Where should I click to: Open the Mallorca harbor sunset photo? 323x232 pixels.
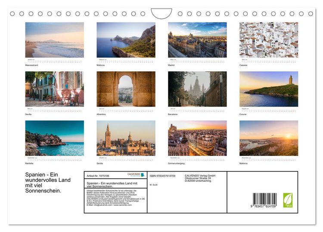click(x=269, y=138)
